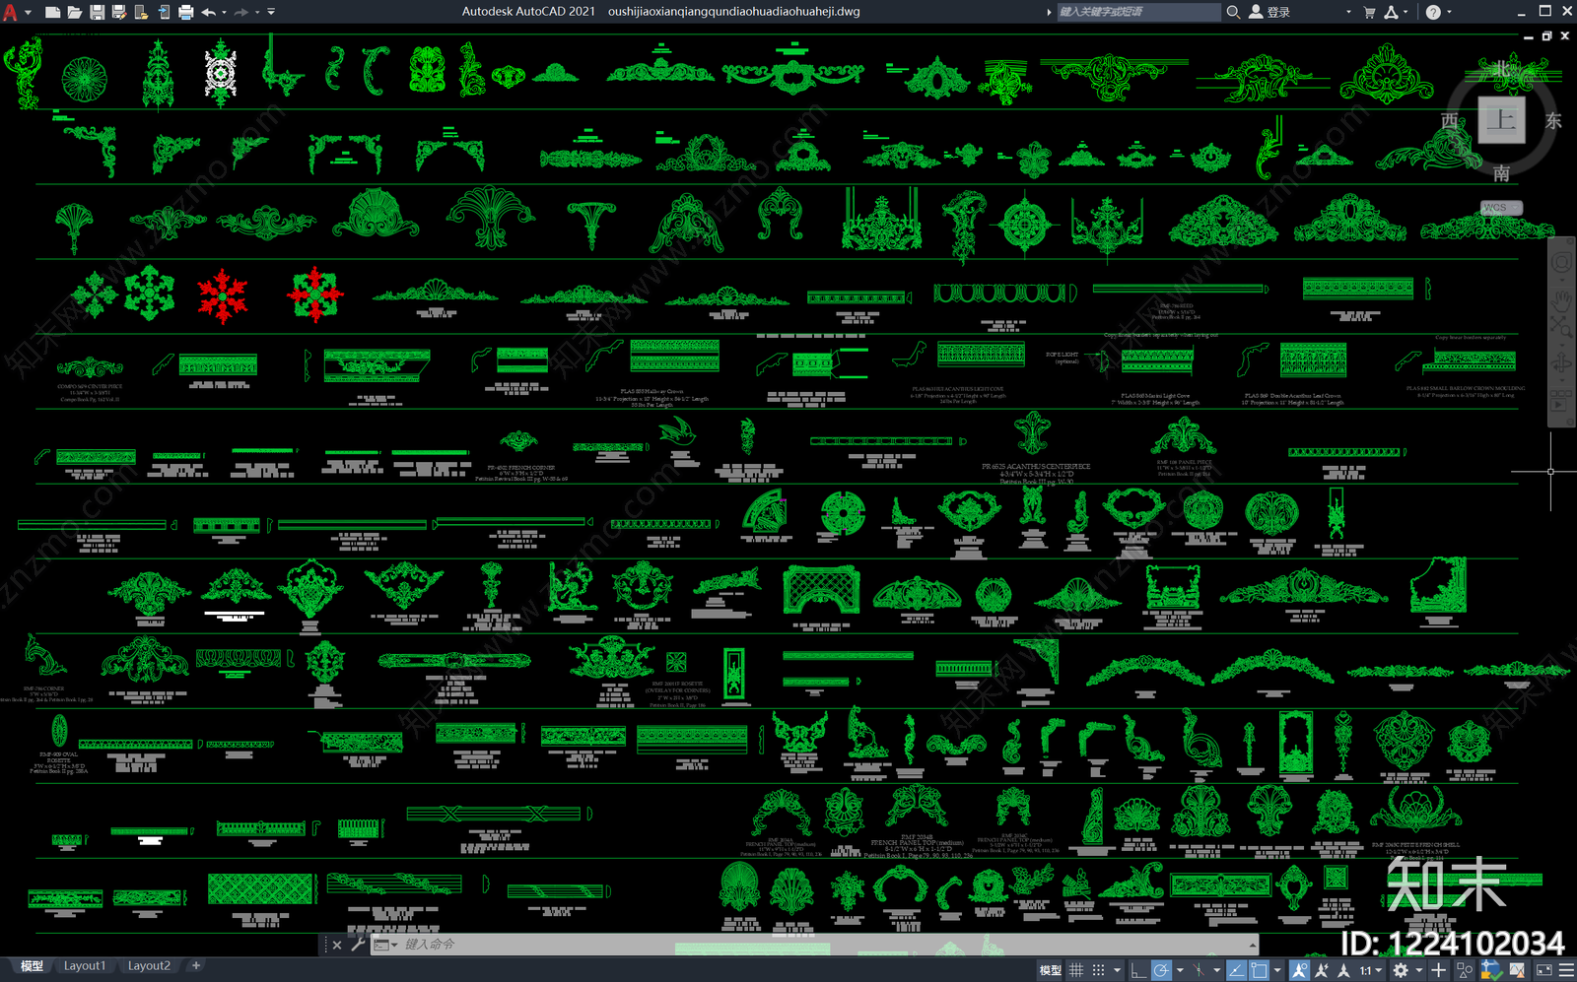Open from Web & Mobile icon
This screenshot has width=1577, height=982.
click(x=141, y=12)
